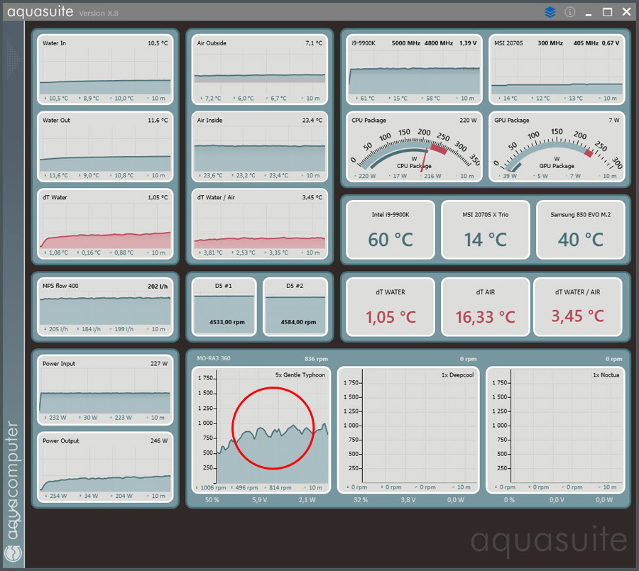The width and height of the screenshot is (639, 571).
Task: Click the 23,4 °C Air Inside value
Action: (312, 121)
